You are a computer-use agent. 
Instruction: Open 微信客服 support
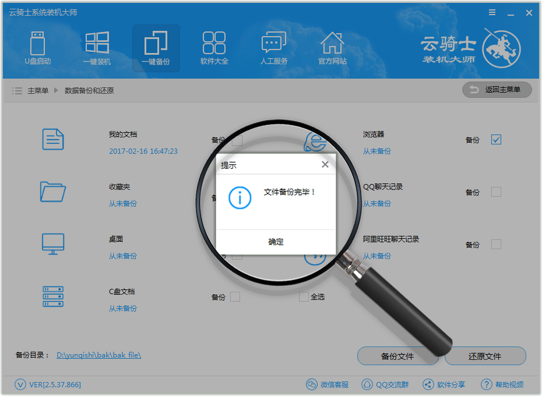pos(327,384)
